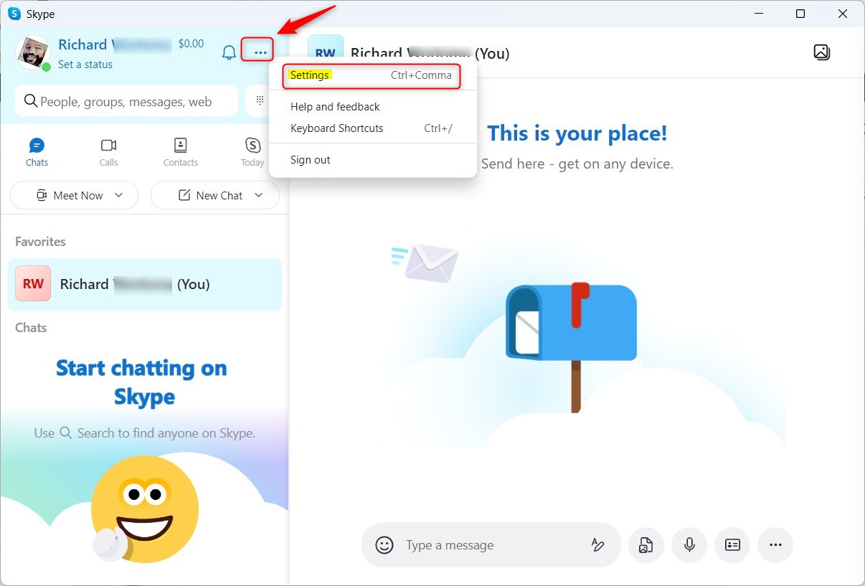Image resolution: width=865 pixels, height=586 pixels.
Task: Click the message typing field
Action: 488,545
